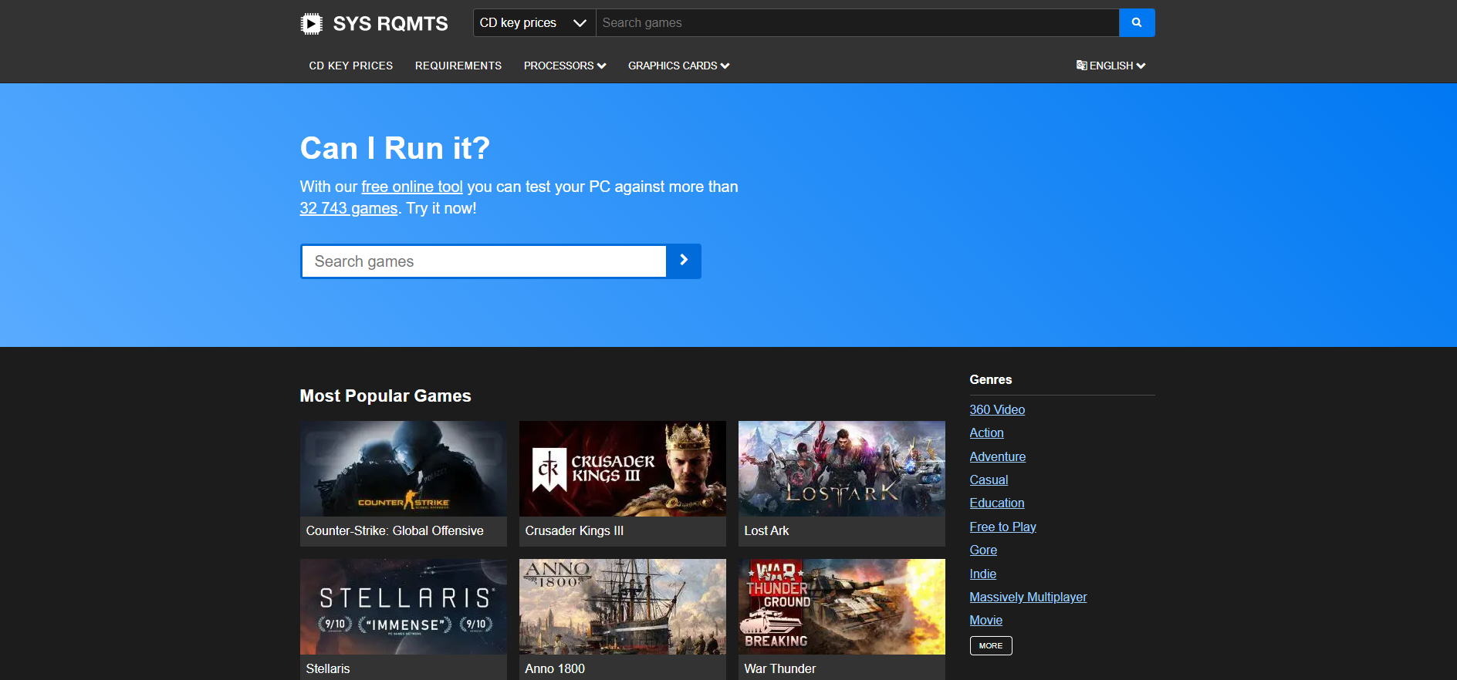The image size is (1457, 680).
Task: Open the Crusader Kings III thumbnail
Action: (623, 469)
